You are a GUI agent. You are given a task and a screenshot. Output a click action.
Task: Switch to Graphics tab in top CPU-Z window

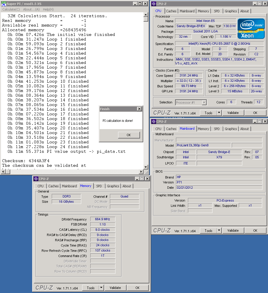coord(231,11)
